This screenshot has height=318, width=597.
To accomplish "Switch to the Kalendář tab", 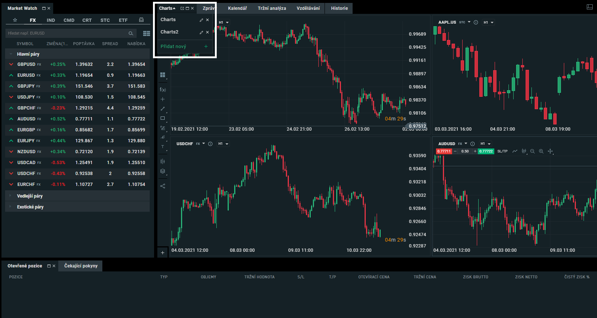I will 237,8.
